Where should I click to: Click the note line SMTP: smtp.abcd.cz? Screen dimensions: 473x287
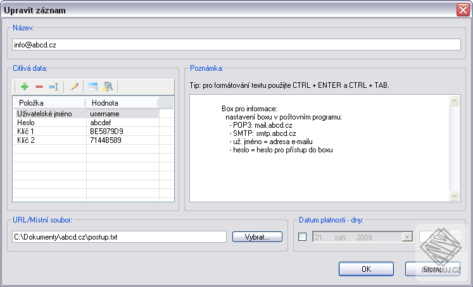click(262, 133)
